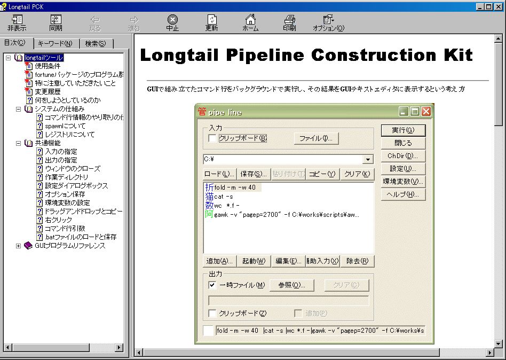Go to ホーム (Home) via toolbar icon
Viewport: 506px width, 360px height.
pyautogui.click(x=250, y=22)
